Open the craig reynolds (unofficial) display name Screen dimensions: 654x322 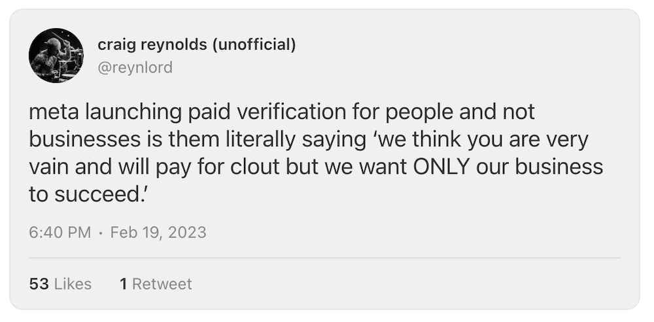[196, 44]
